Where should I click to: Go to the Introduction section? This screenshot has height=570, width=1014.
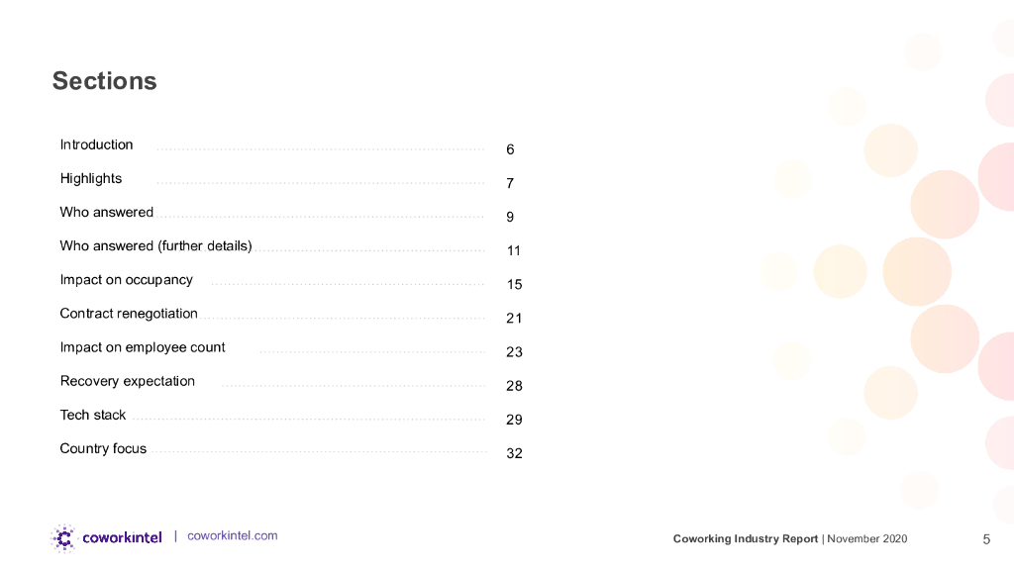[96, 144]
